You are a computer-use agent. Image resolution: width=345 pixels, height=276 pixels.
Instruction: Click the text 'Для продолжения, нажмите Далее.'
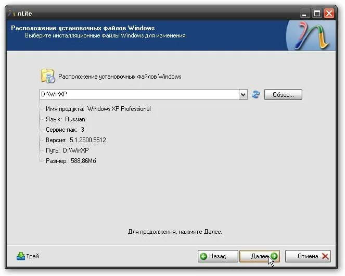(175, 232)
